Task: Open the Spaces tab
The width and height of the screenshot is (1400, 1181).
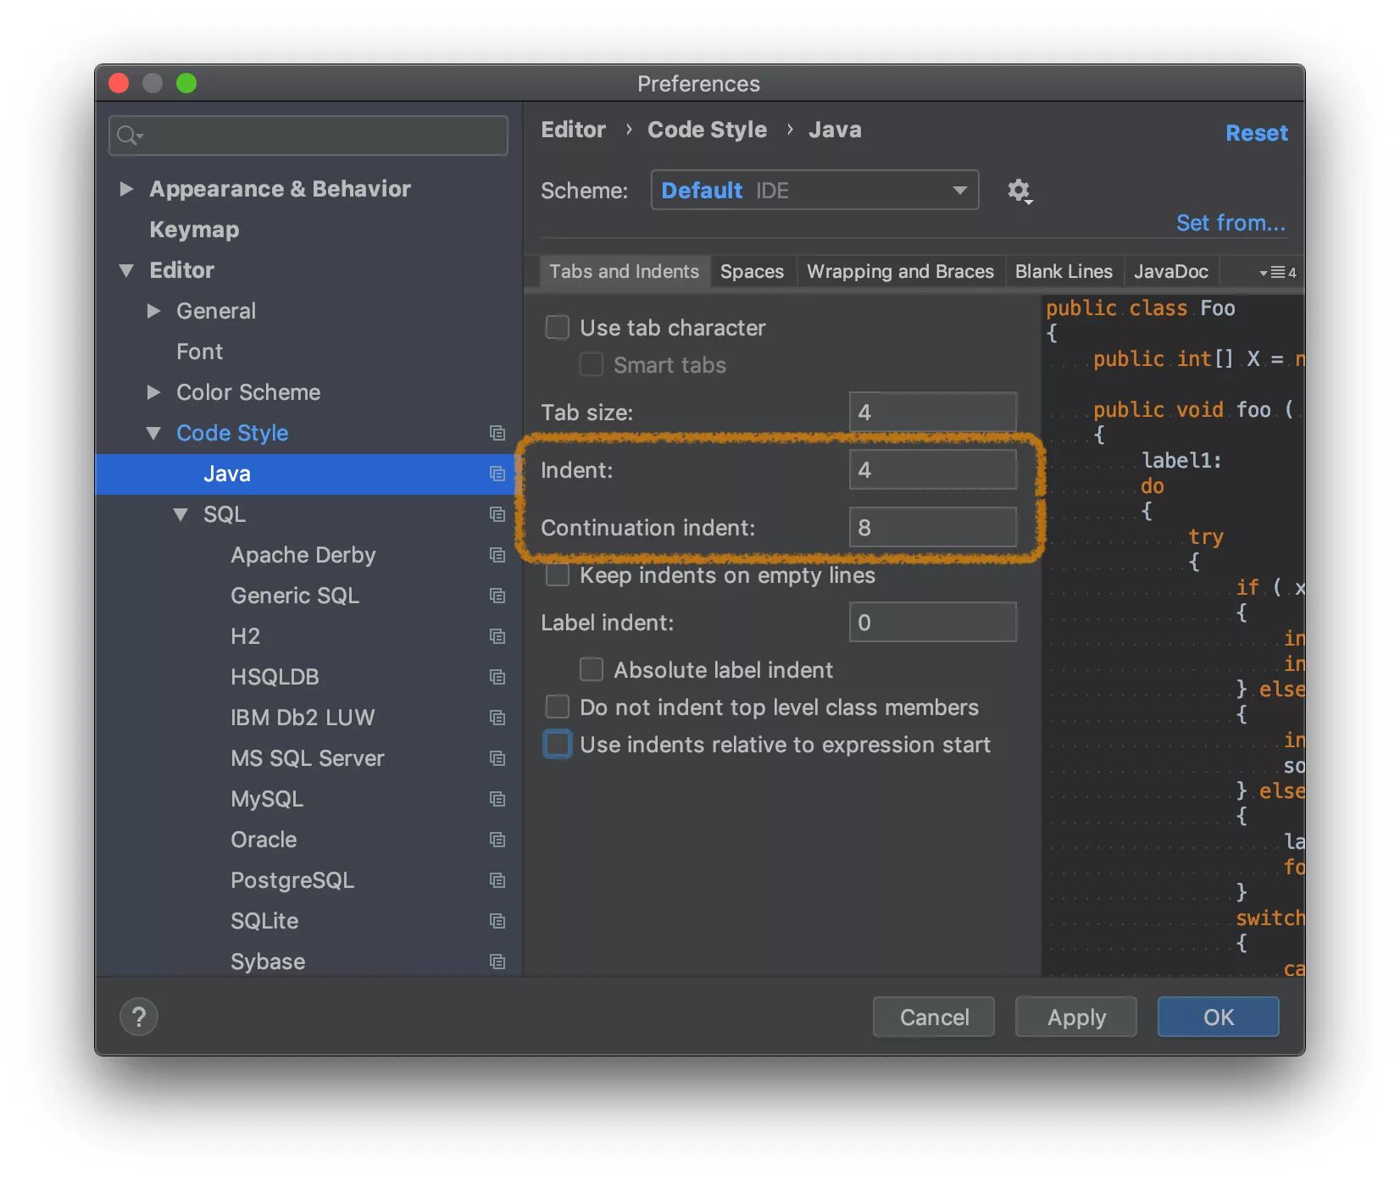Action: tap(752, 271)
